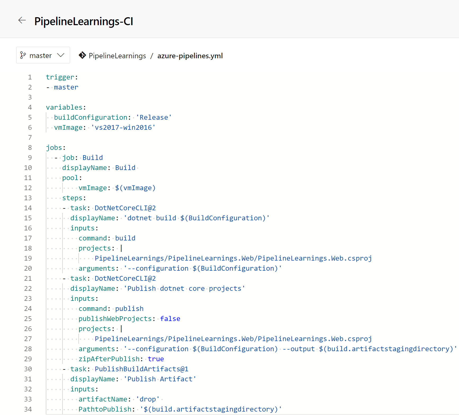Click the git branch icon

[x=23, y=55]
